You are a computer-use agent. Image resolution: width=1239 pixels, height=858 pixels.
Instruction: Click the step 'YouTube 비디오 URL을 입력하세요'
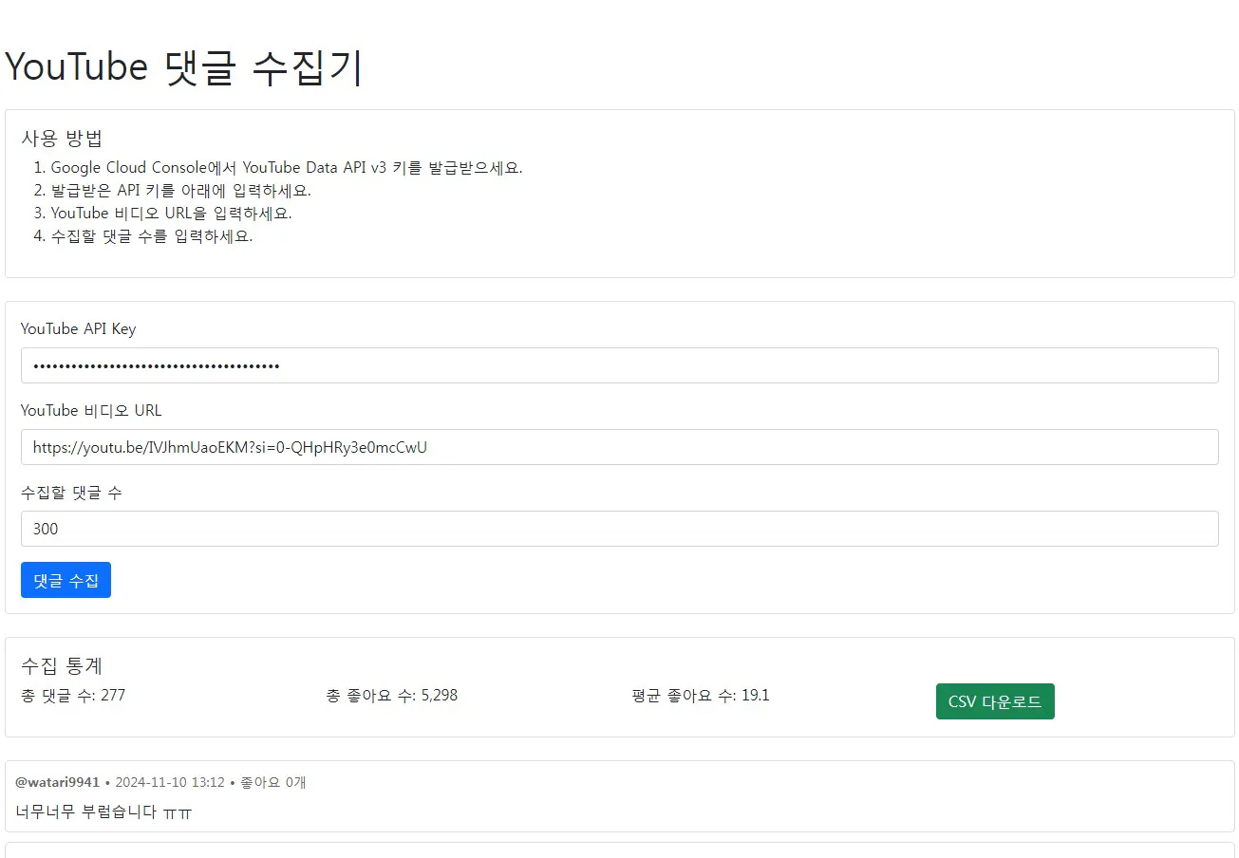pos(172,214)
